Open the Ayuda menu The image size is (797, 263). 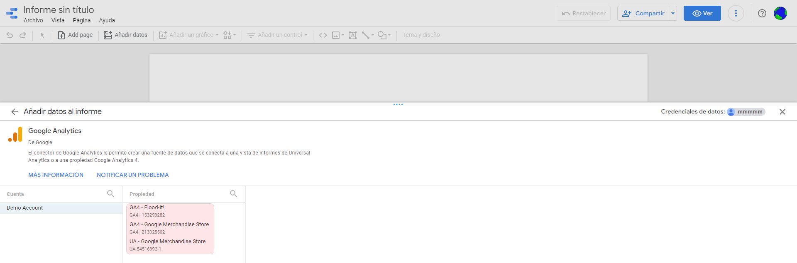107,20
